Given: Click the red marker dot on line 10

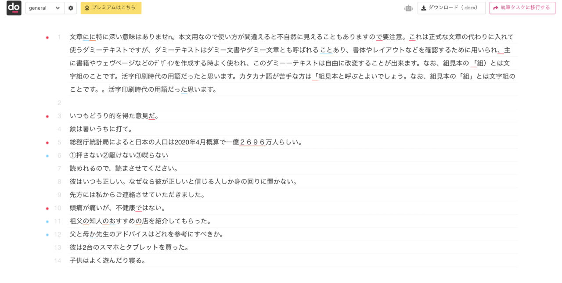Looking at the screenshot, I should [x=47, y=208].
